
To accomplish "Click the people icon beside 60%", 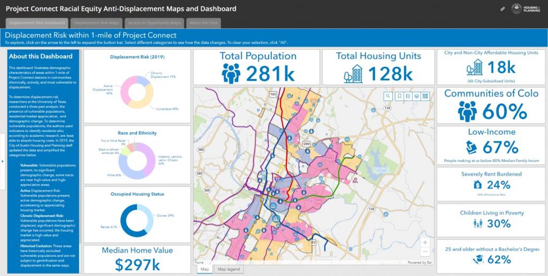I will point(467,111).
